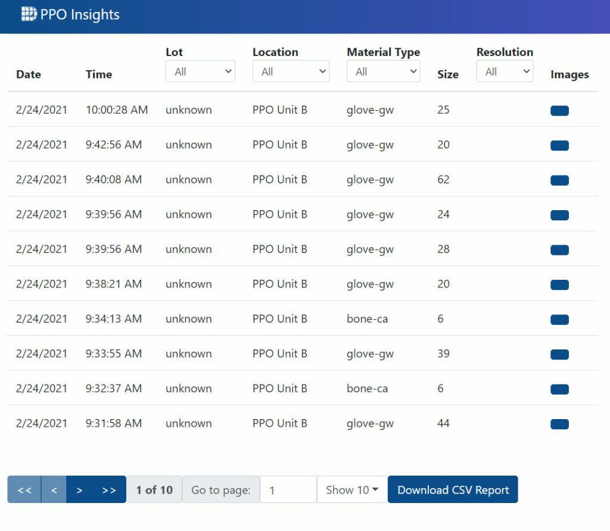
Task: Click glove-gw in the 9:40:08 AM row
Action: coord(370,180)
